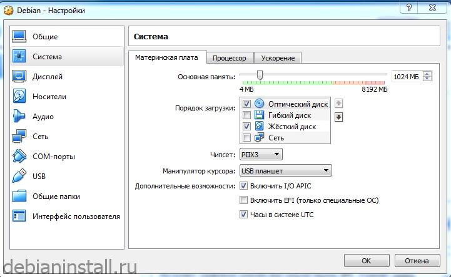Open the Аудио speaker icon
This screenshot has width=451, height=277.
(x=19, y=116)
